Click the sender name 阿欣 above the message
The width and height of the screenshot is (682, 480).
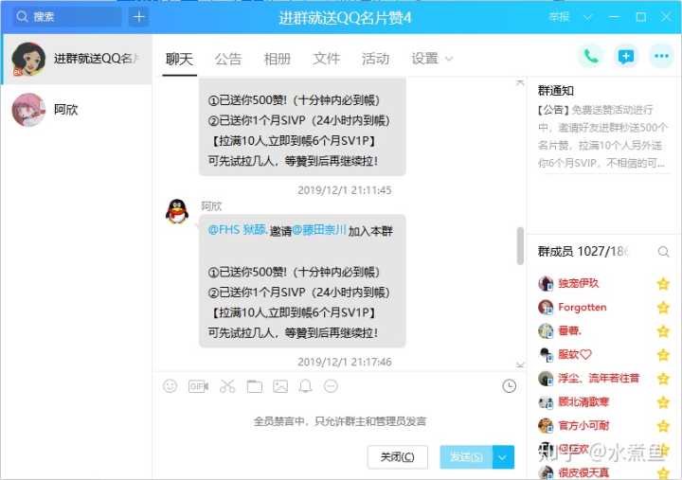pos(211,206)
